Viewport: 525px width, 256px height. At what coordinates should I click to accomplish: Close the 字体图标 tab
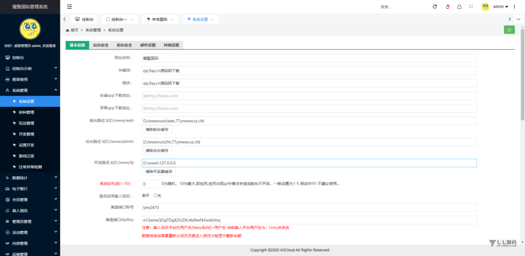(x=172, y=19)
